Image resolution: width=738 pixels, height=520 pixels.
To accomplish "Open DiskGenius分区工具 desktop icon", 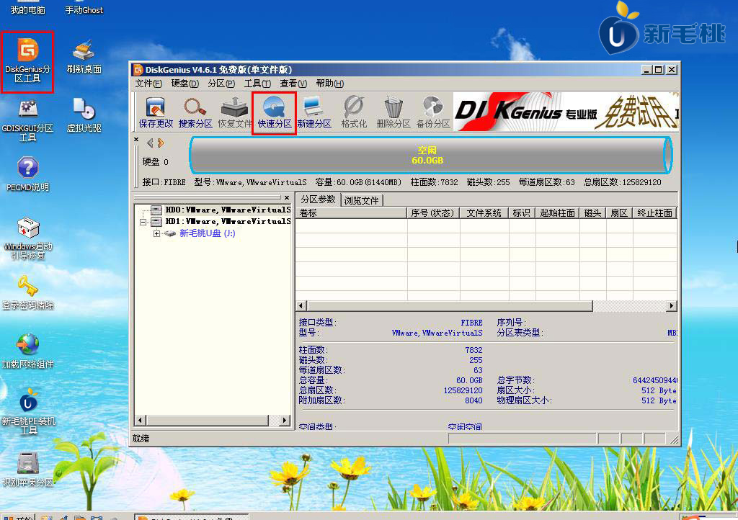I will click(x=27, y=61).
